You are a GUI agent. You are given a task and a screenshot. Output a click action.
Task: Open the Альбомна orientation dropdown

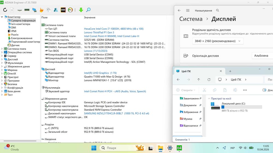point(263,56)
